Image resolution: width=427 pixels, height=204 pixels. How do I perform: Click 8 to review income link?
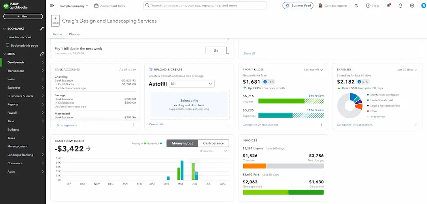(316, 96)
